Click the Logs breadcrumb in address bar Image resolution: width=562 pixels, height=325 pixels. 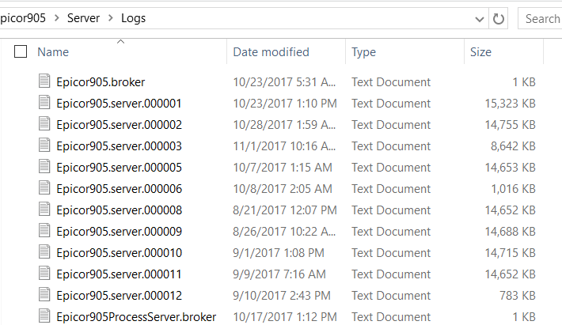(x=133, y=18)
